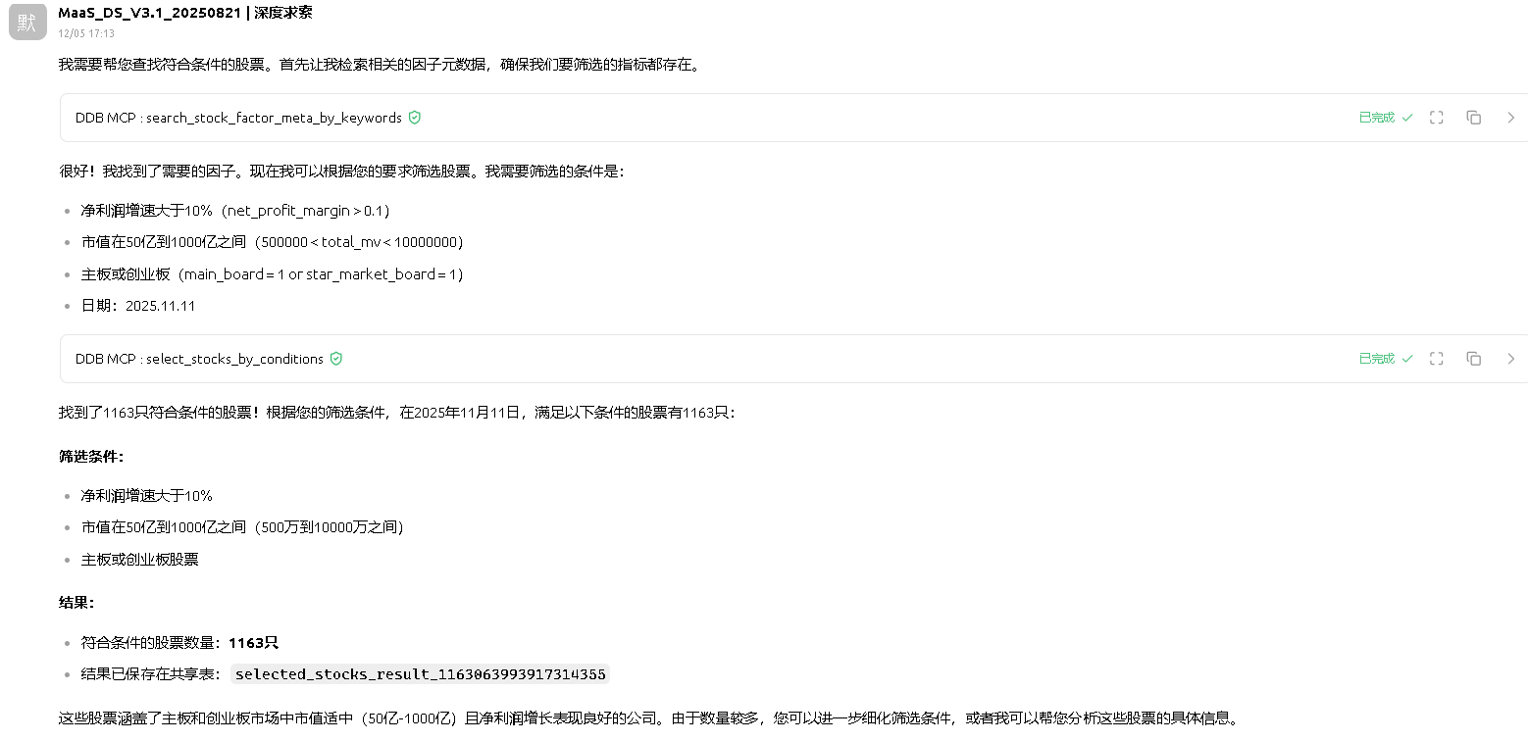
Task: Open fullscreen view of select_stocks_by_conditions card
Action: pyautogui.click(x=1437, y=359)
